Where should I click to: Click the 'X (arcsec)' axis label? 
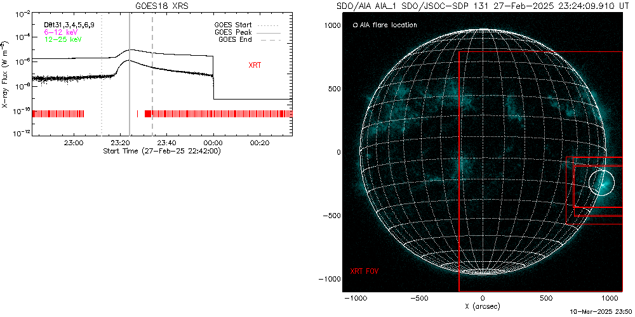coord(483,306)
